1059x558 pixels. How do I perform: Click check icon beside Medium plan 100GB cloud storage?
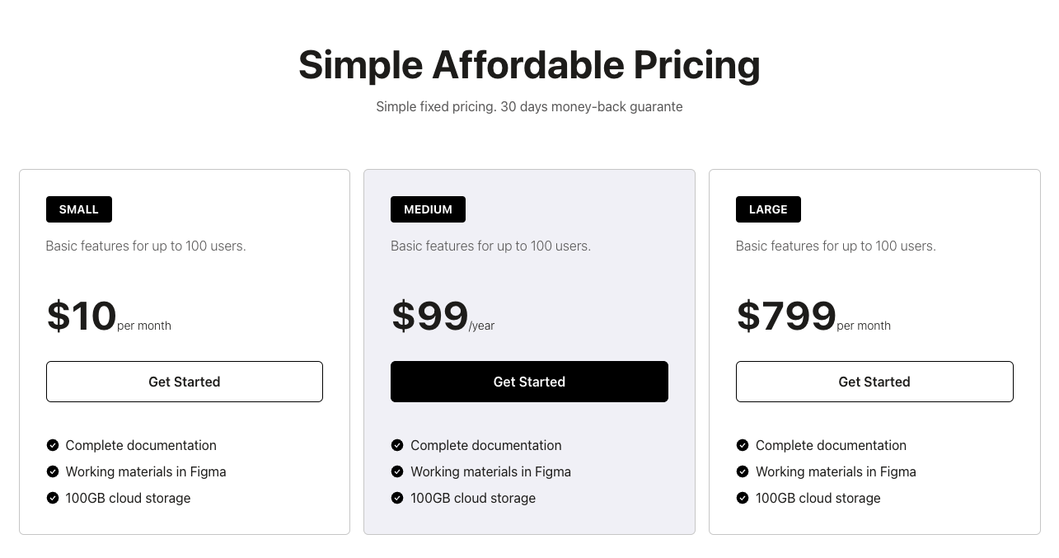397,498
